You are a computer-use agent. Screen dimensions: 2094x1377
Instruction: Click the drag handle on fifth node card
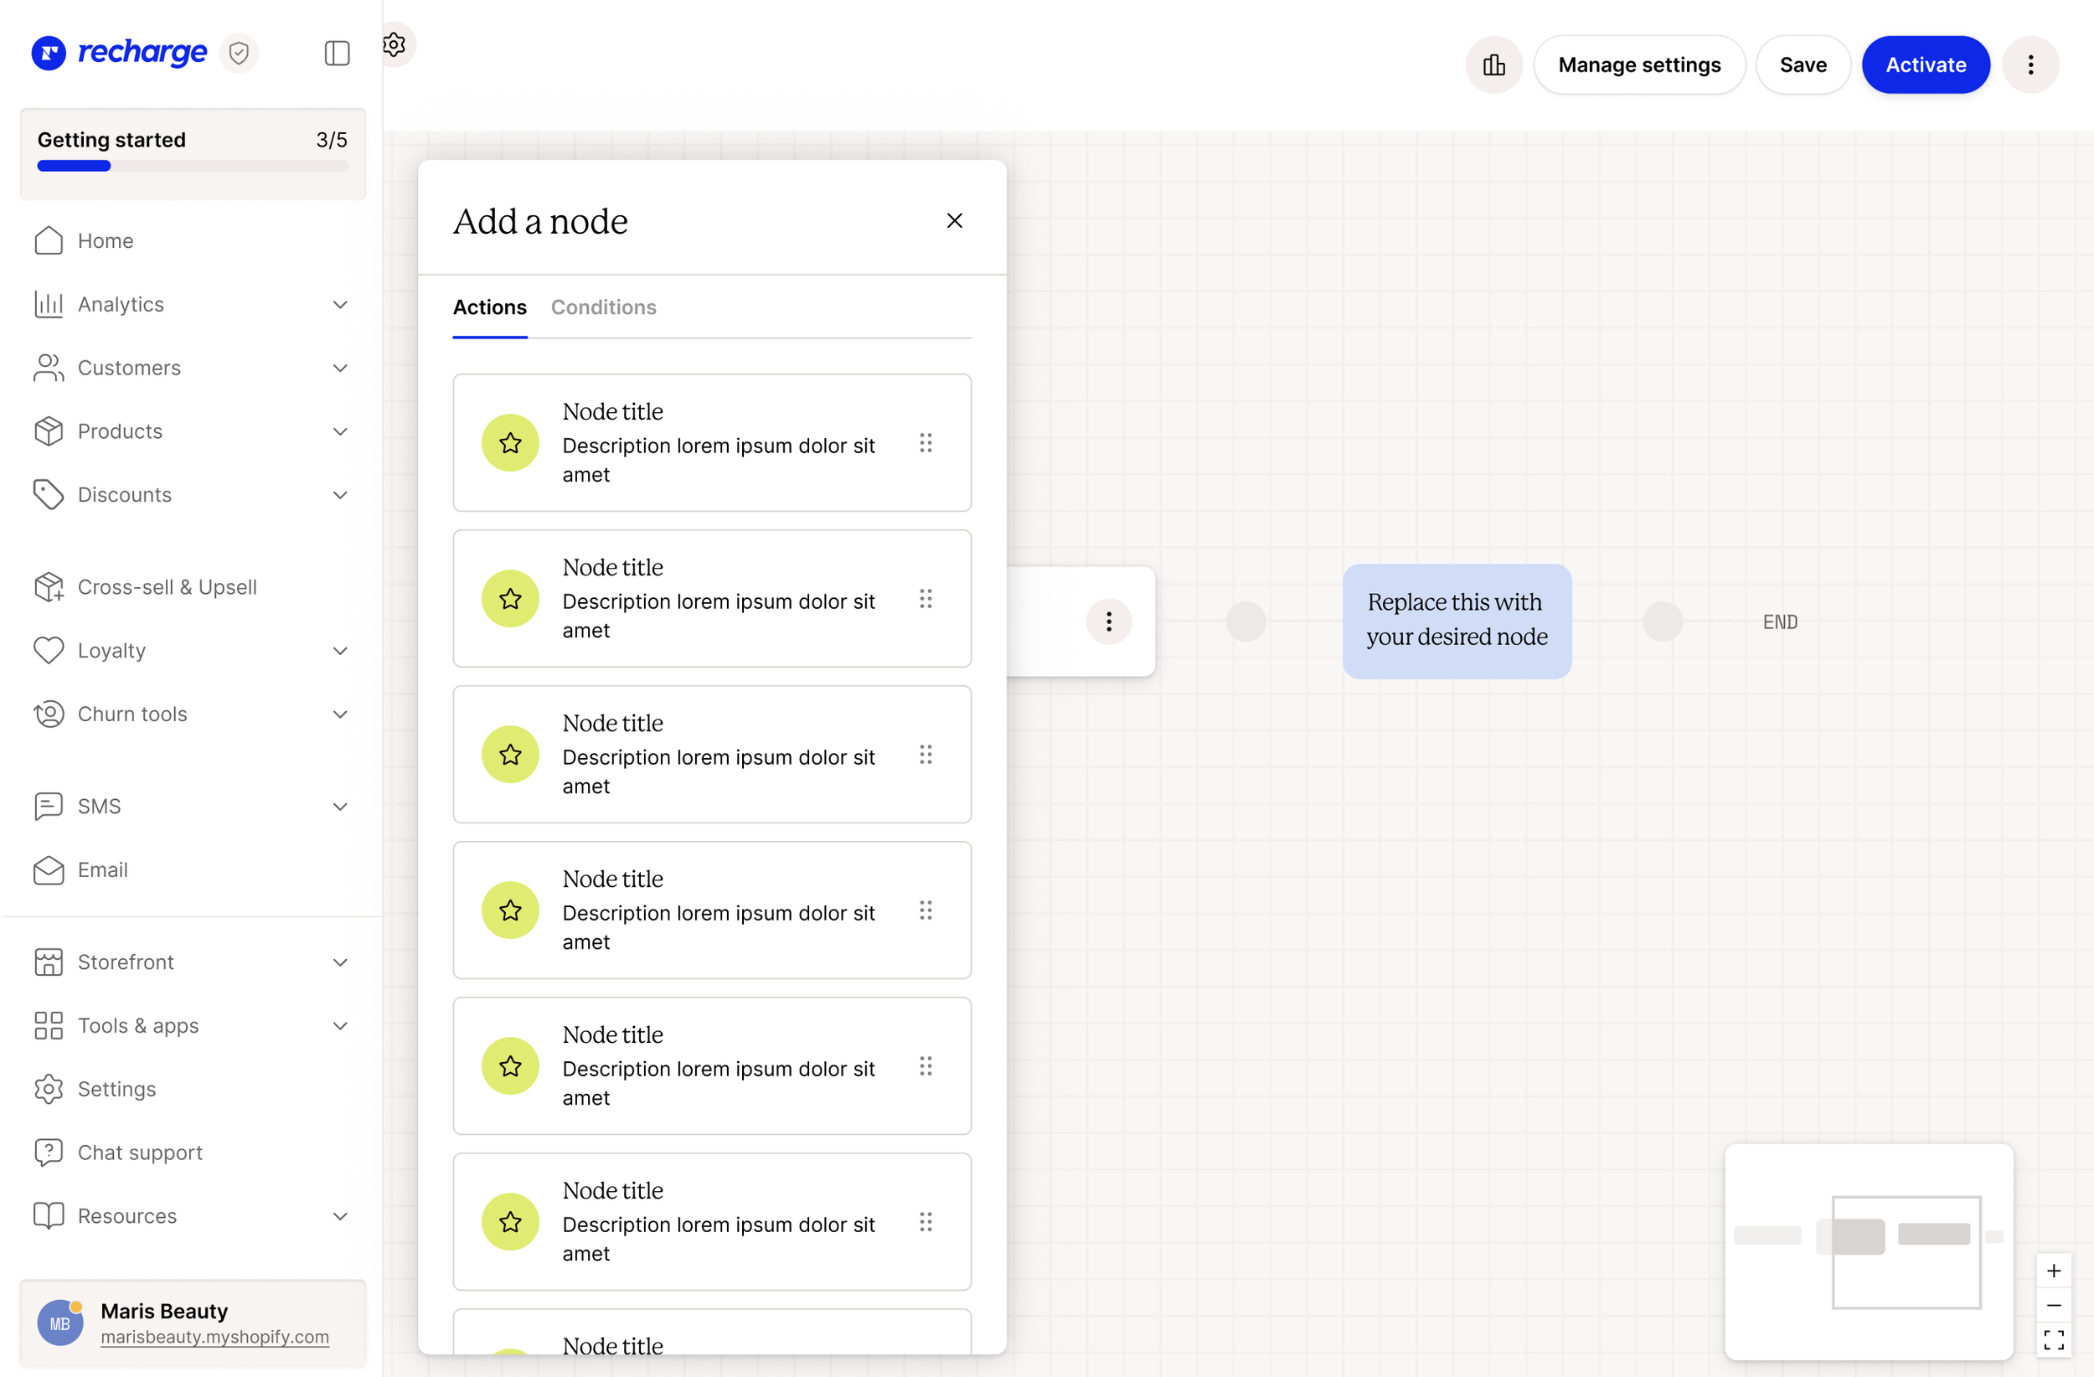(x=926, y=1065)
